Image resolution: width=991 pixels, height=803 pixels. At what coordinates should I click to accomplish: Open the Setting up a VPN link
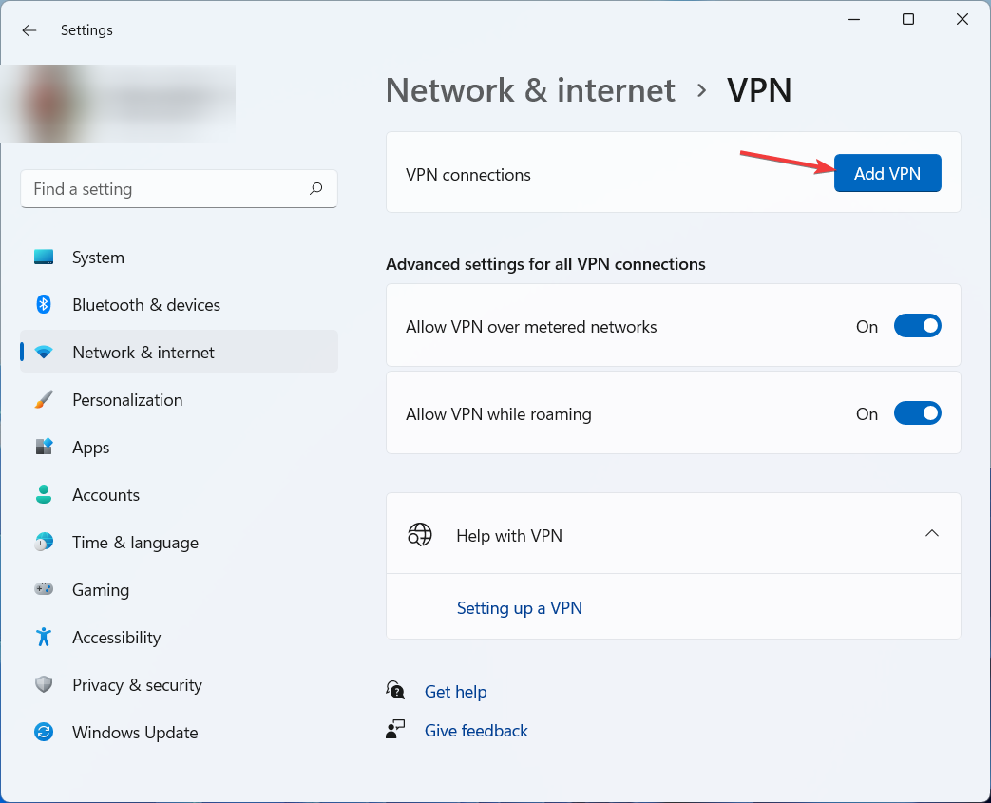point(519,608)
